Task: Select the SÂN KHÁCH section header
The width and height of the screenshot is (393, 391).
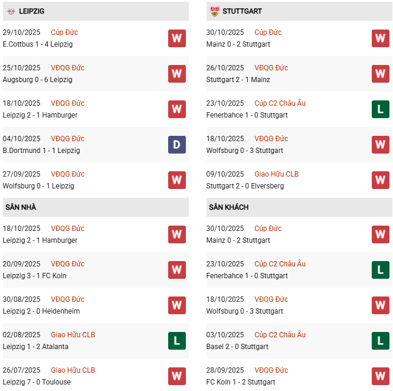Action: pos(228,207)
